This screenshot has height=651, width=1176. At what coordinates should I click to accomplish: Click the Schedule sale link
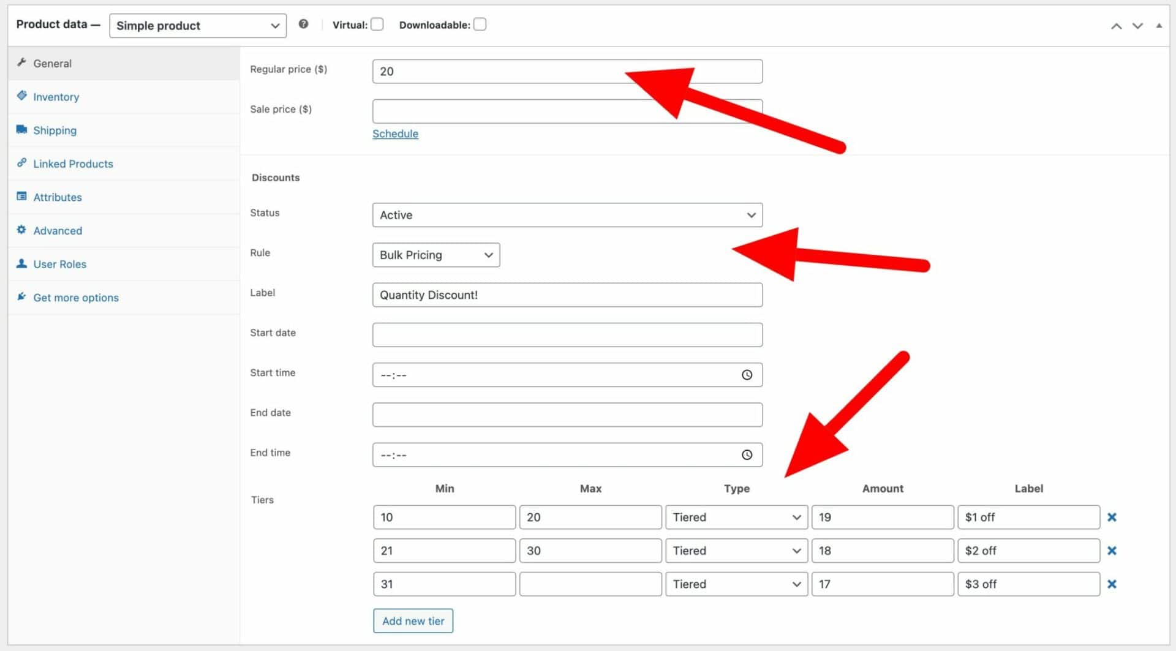pyautogui.click(x=395, y=134)
